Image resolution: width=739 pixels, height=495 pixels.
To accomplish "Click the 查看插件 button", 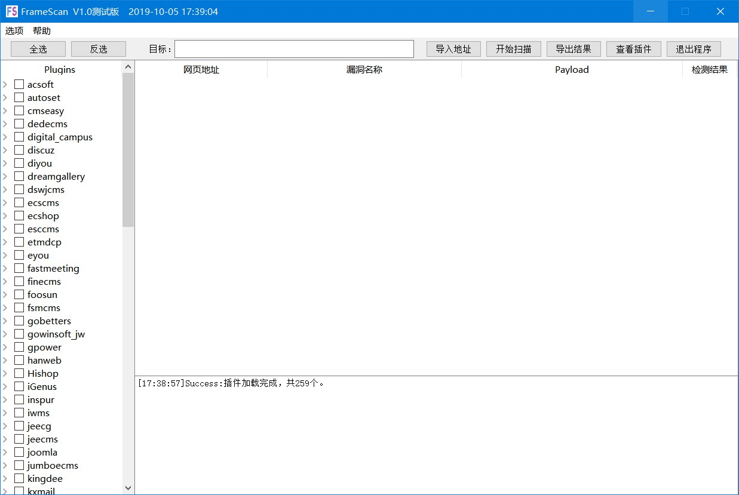I will tap(634, 49).
